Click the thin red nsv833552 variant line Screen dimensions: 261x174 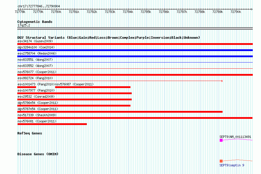click(135, 69)
